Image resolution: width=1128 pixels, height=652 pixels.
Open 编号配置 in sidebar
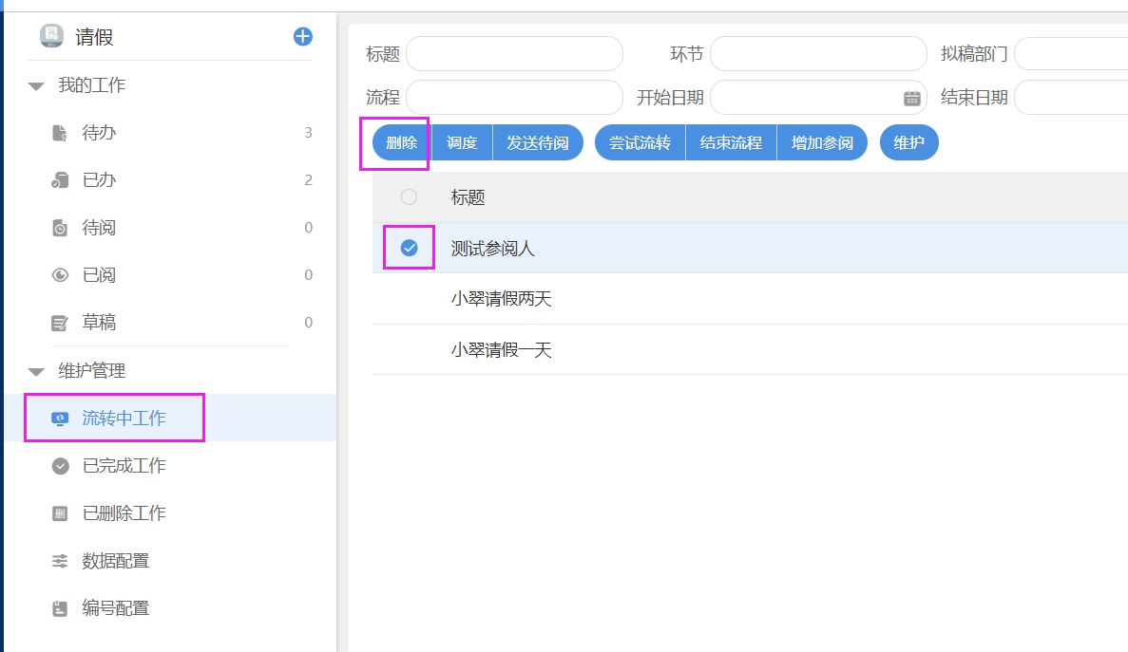coord(171,607)
